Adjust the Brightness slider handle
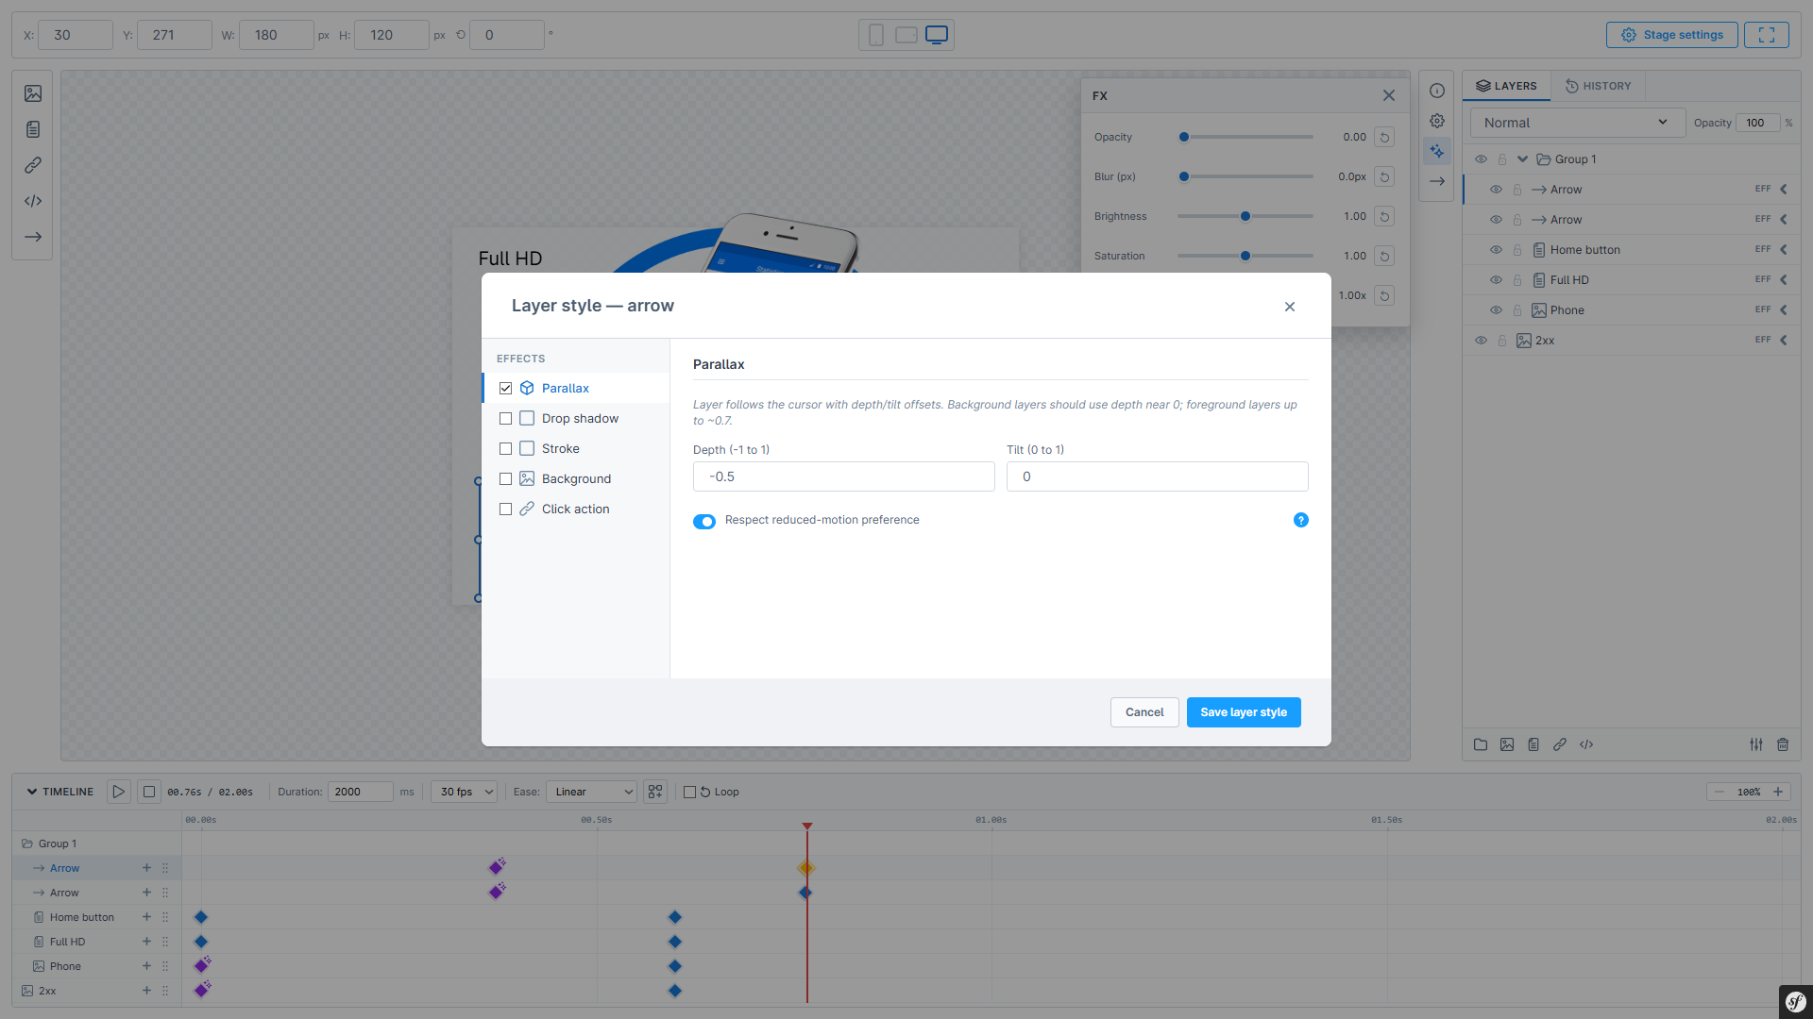The width and height of the screenshot is (1813, 1019). [x=1245, y=216]
